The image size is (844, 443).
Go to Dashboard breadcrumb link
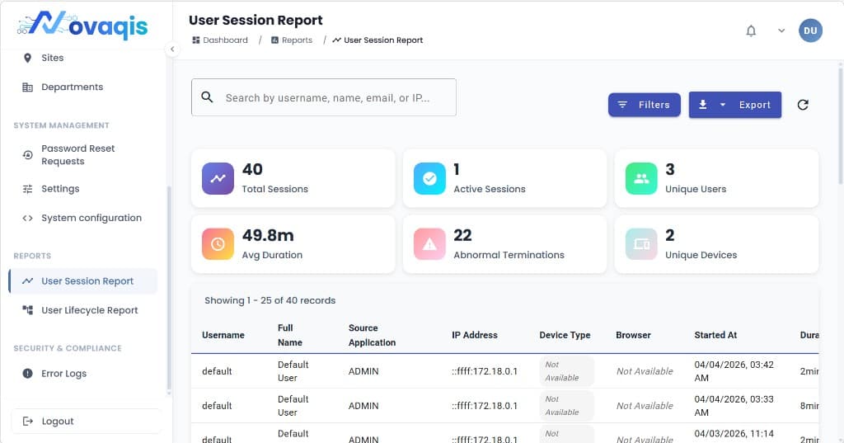coord(220,40)
